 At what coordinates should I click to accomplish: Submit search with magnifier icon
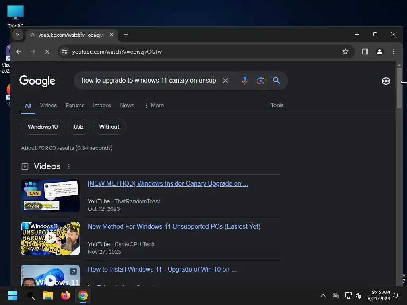277,81
